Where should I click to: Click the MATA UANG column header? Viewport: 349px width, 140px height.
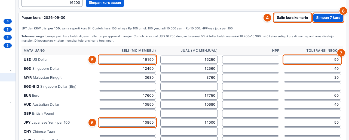click(34, 51)
